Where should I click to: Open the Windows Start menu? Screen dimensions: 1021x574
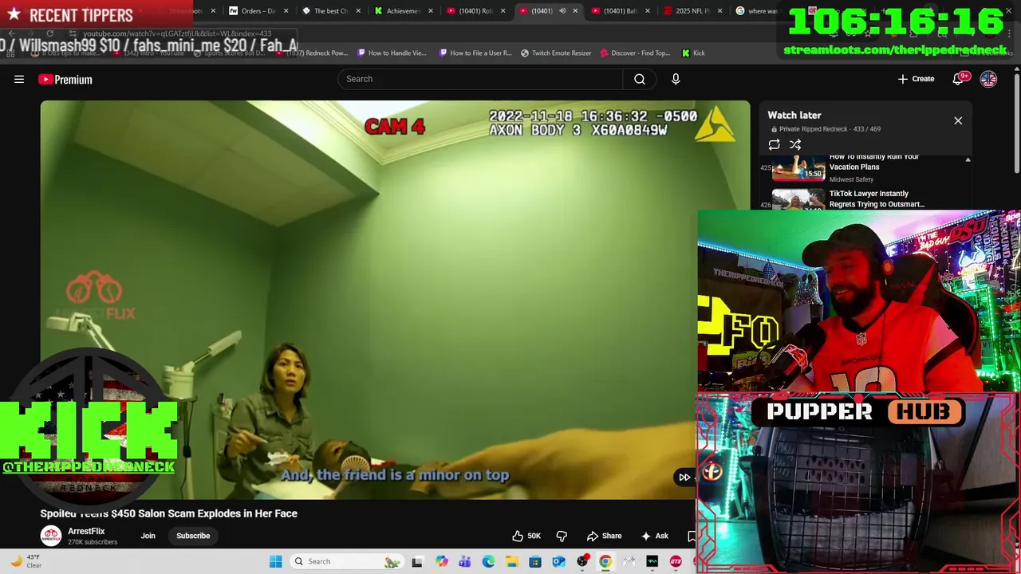(x=275, y=561)
